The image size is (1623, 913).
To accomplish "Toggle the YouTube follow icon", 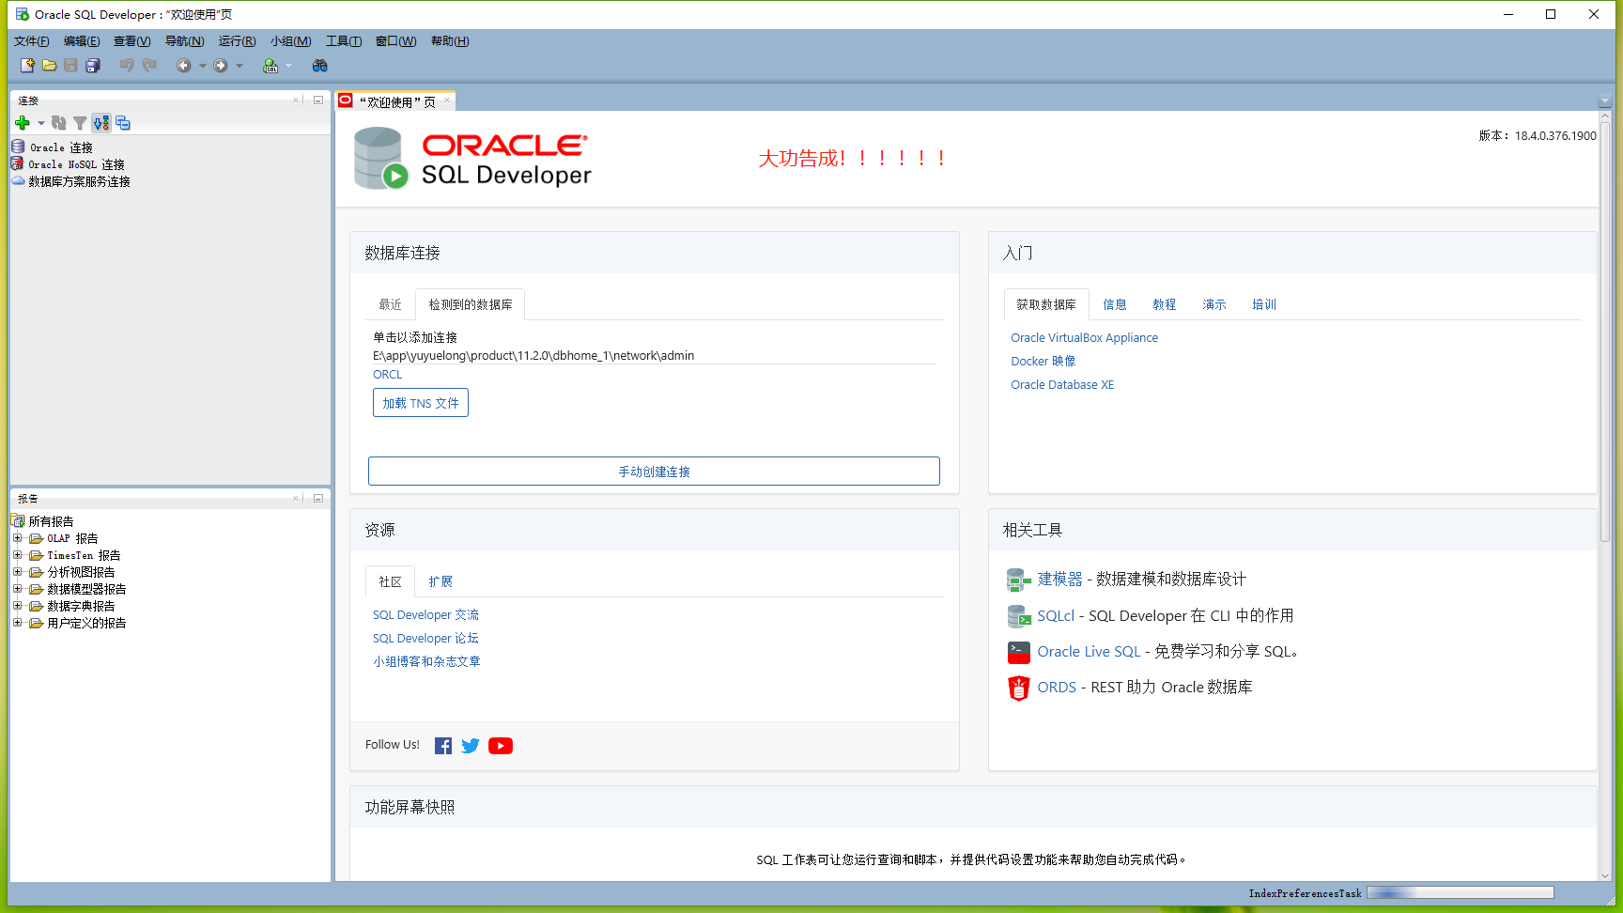I will tap(501, 745).
